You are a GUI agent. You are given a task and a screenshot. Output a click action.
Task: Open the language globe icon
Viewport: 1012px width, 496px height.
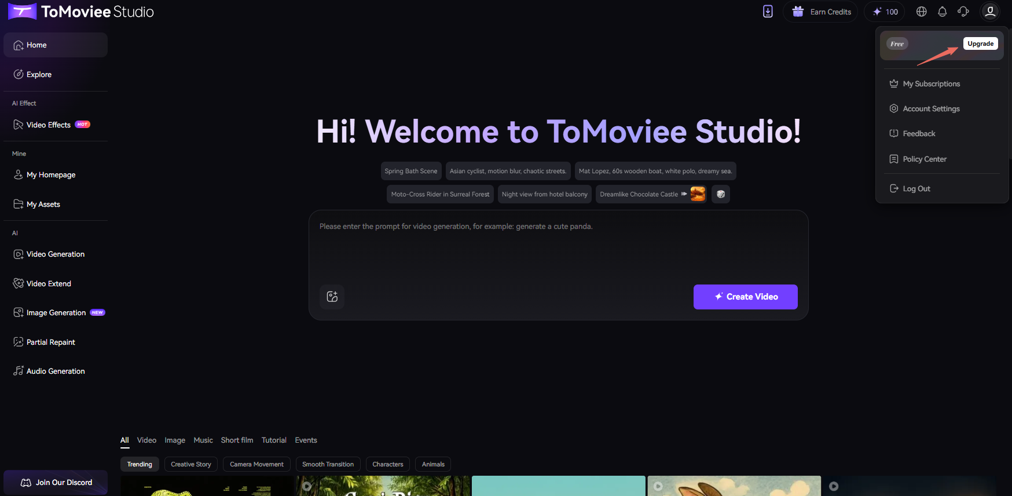pos(922,12)
